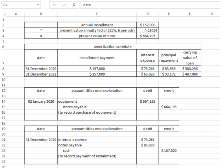Click 'debit' header in row 12
The width and height of the screenshot is (220, 168).
point(148,90)
